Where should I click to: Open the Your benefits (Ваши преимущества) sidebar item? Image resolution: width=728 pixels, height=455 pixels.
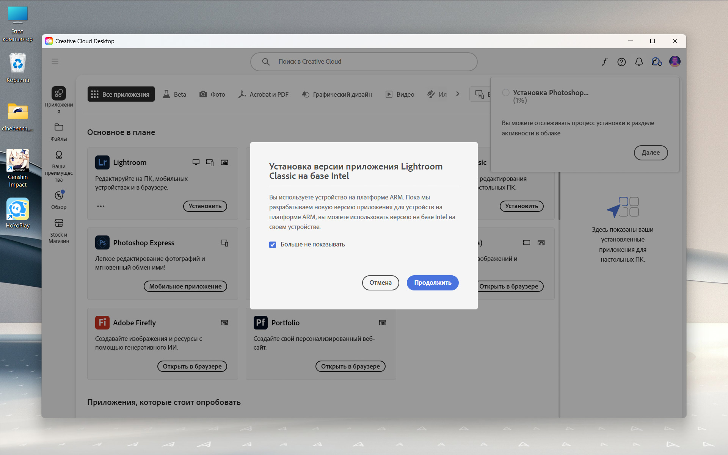click(x=59, y=166)
